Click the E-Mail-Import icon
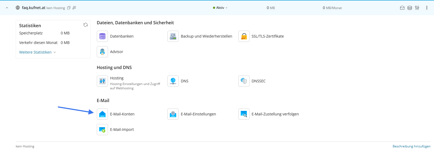This screenshot has width=434, height=153. click(102, 130)
